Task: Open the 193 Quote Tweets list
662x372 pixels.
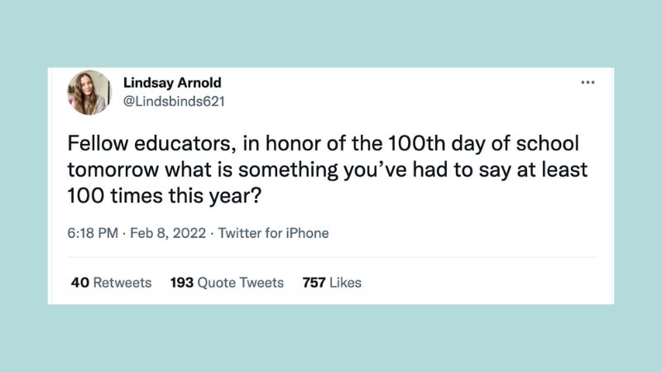Action: 227,283
